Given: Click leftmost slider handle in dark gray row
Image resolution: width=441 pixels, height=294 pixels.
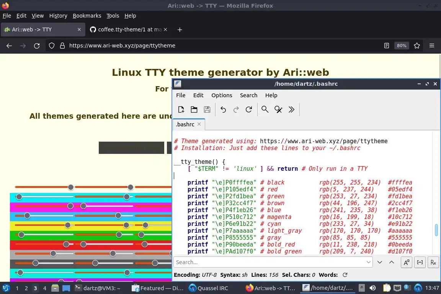Looking at the screenshot, I should click(36, 263).
